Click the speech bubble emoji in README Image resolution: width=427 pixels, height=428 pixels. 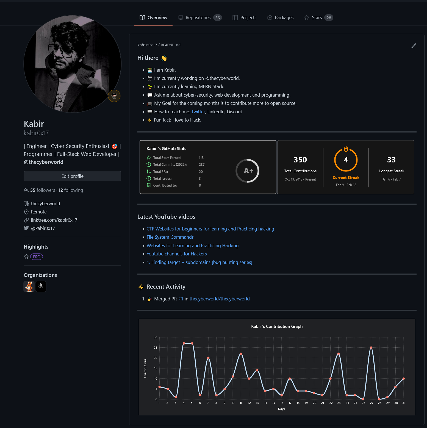pos(150,95)
